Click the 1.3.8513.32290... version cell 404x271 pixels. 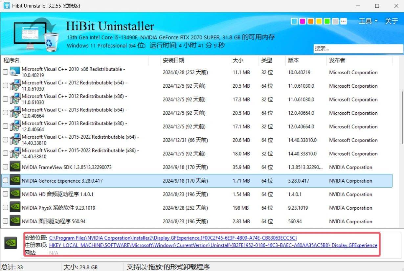point(305,167)
